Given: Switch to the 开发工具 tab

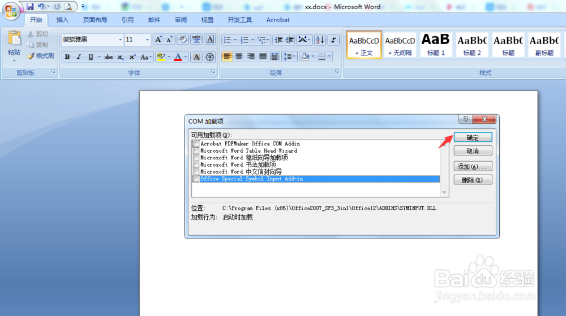Looking at the screenshot, I should [x=239, y=20].
